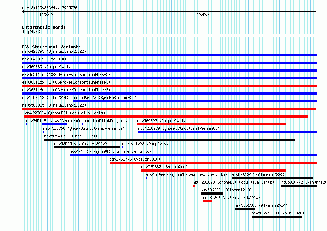Select the nsv1040831 (Coe2014) variant label

[x=44, y=59]
